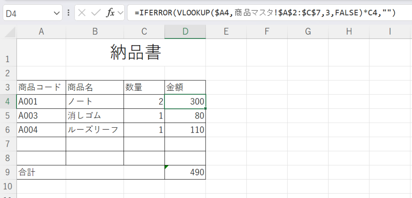Viewport: 412px width, 198px height.
Task: Select the quantity cell in the 消しゴム row
Action: point(144,116)
